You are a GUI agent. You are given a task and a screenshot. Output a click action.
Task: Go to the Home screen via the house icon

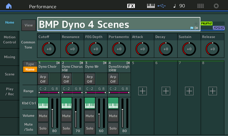pyautogui.click(x=9, y=6)
